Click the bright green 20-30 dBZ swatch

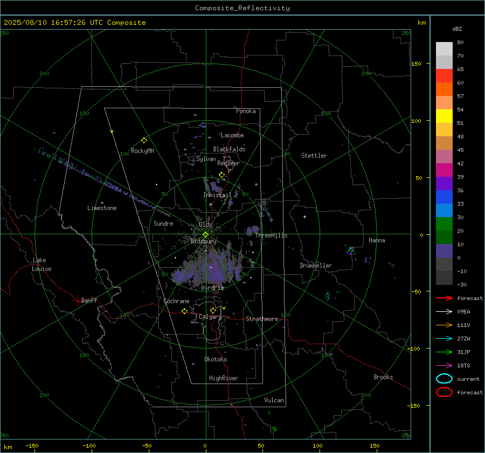click(444, 224)
